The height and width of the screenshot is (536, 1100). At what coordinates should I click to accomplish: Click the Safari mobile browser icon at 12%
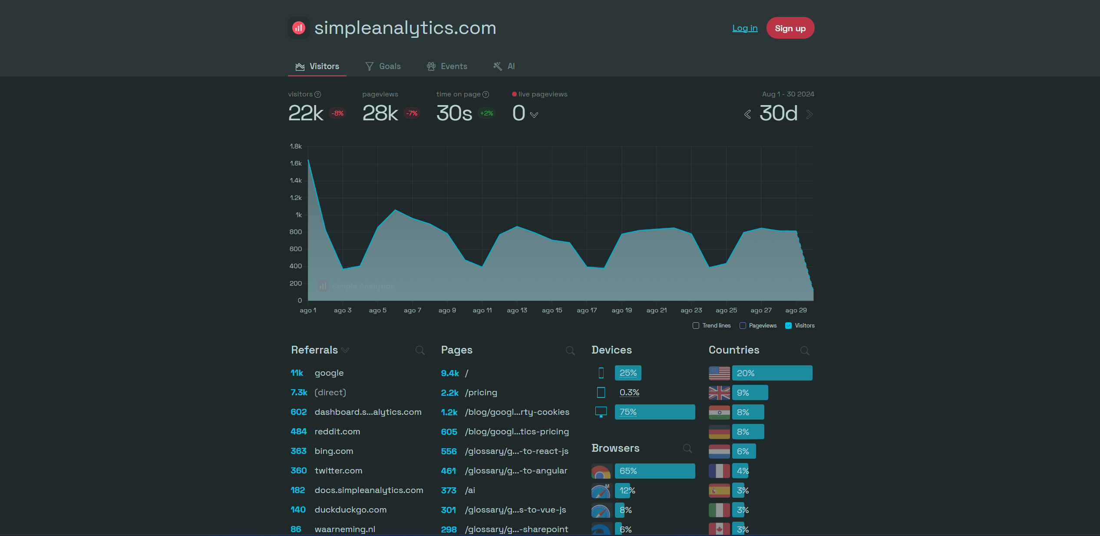[601, 491]
